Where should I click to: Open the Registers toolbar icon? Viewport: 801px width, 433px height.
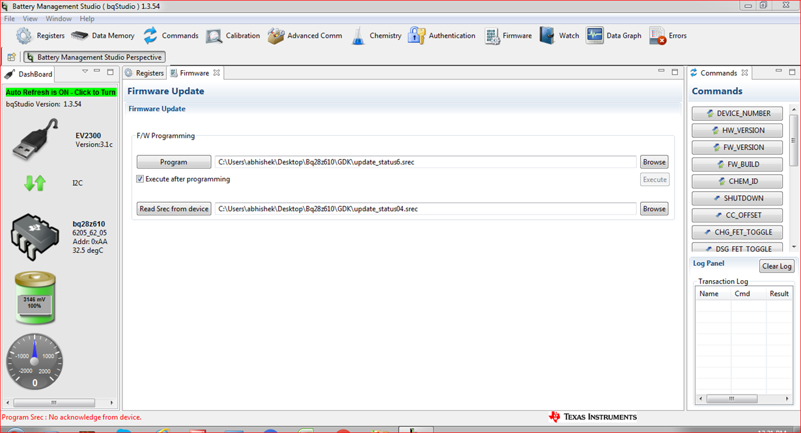point(24,36)
